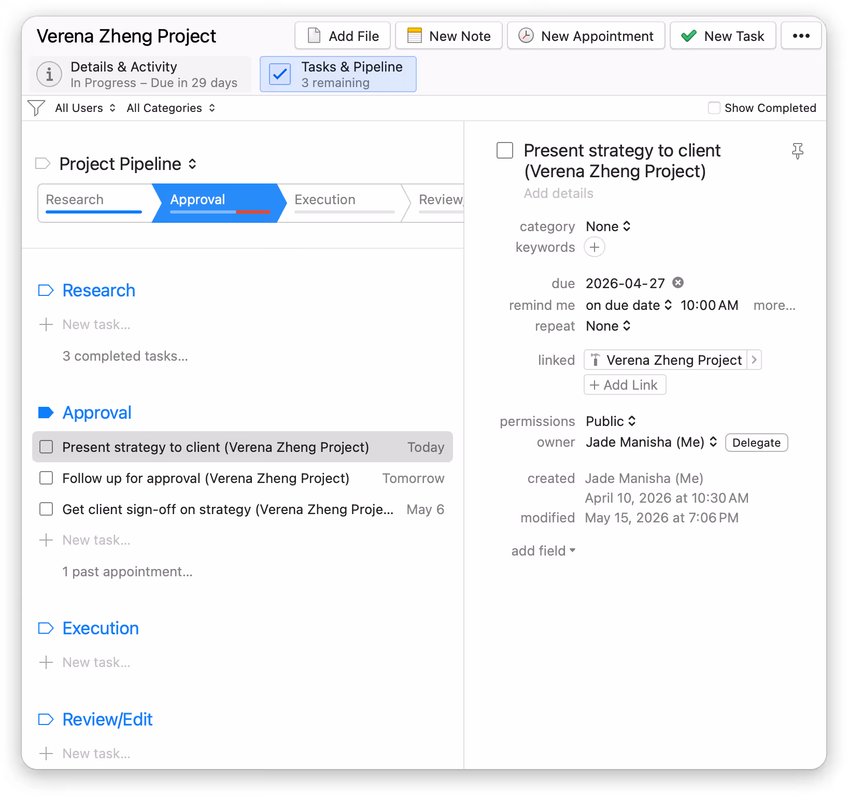Open the Research section heading
The height and width of the screenshot is (796, 848).
[99, 290]
